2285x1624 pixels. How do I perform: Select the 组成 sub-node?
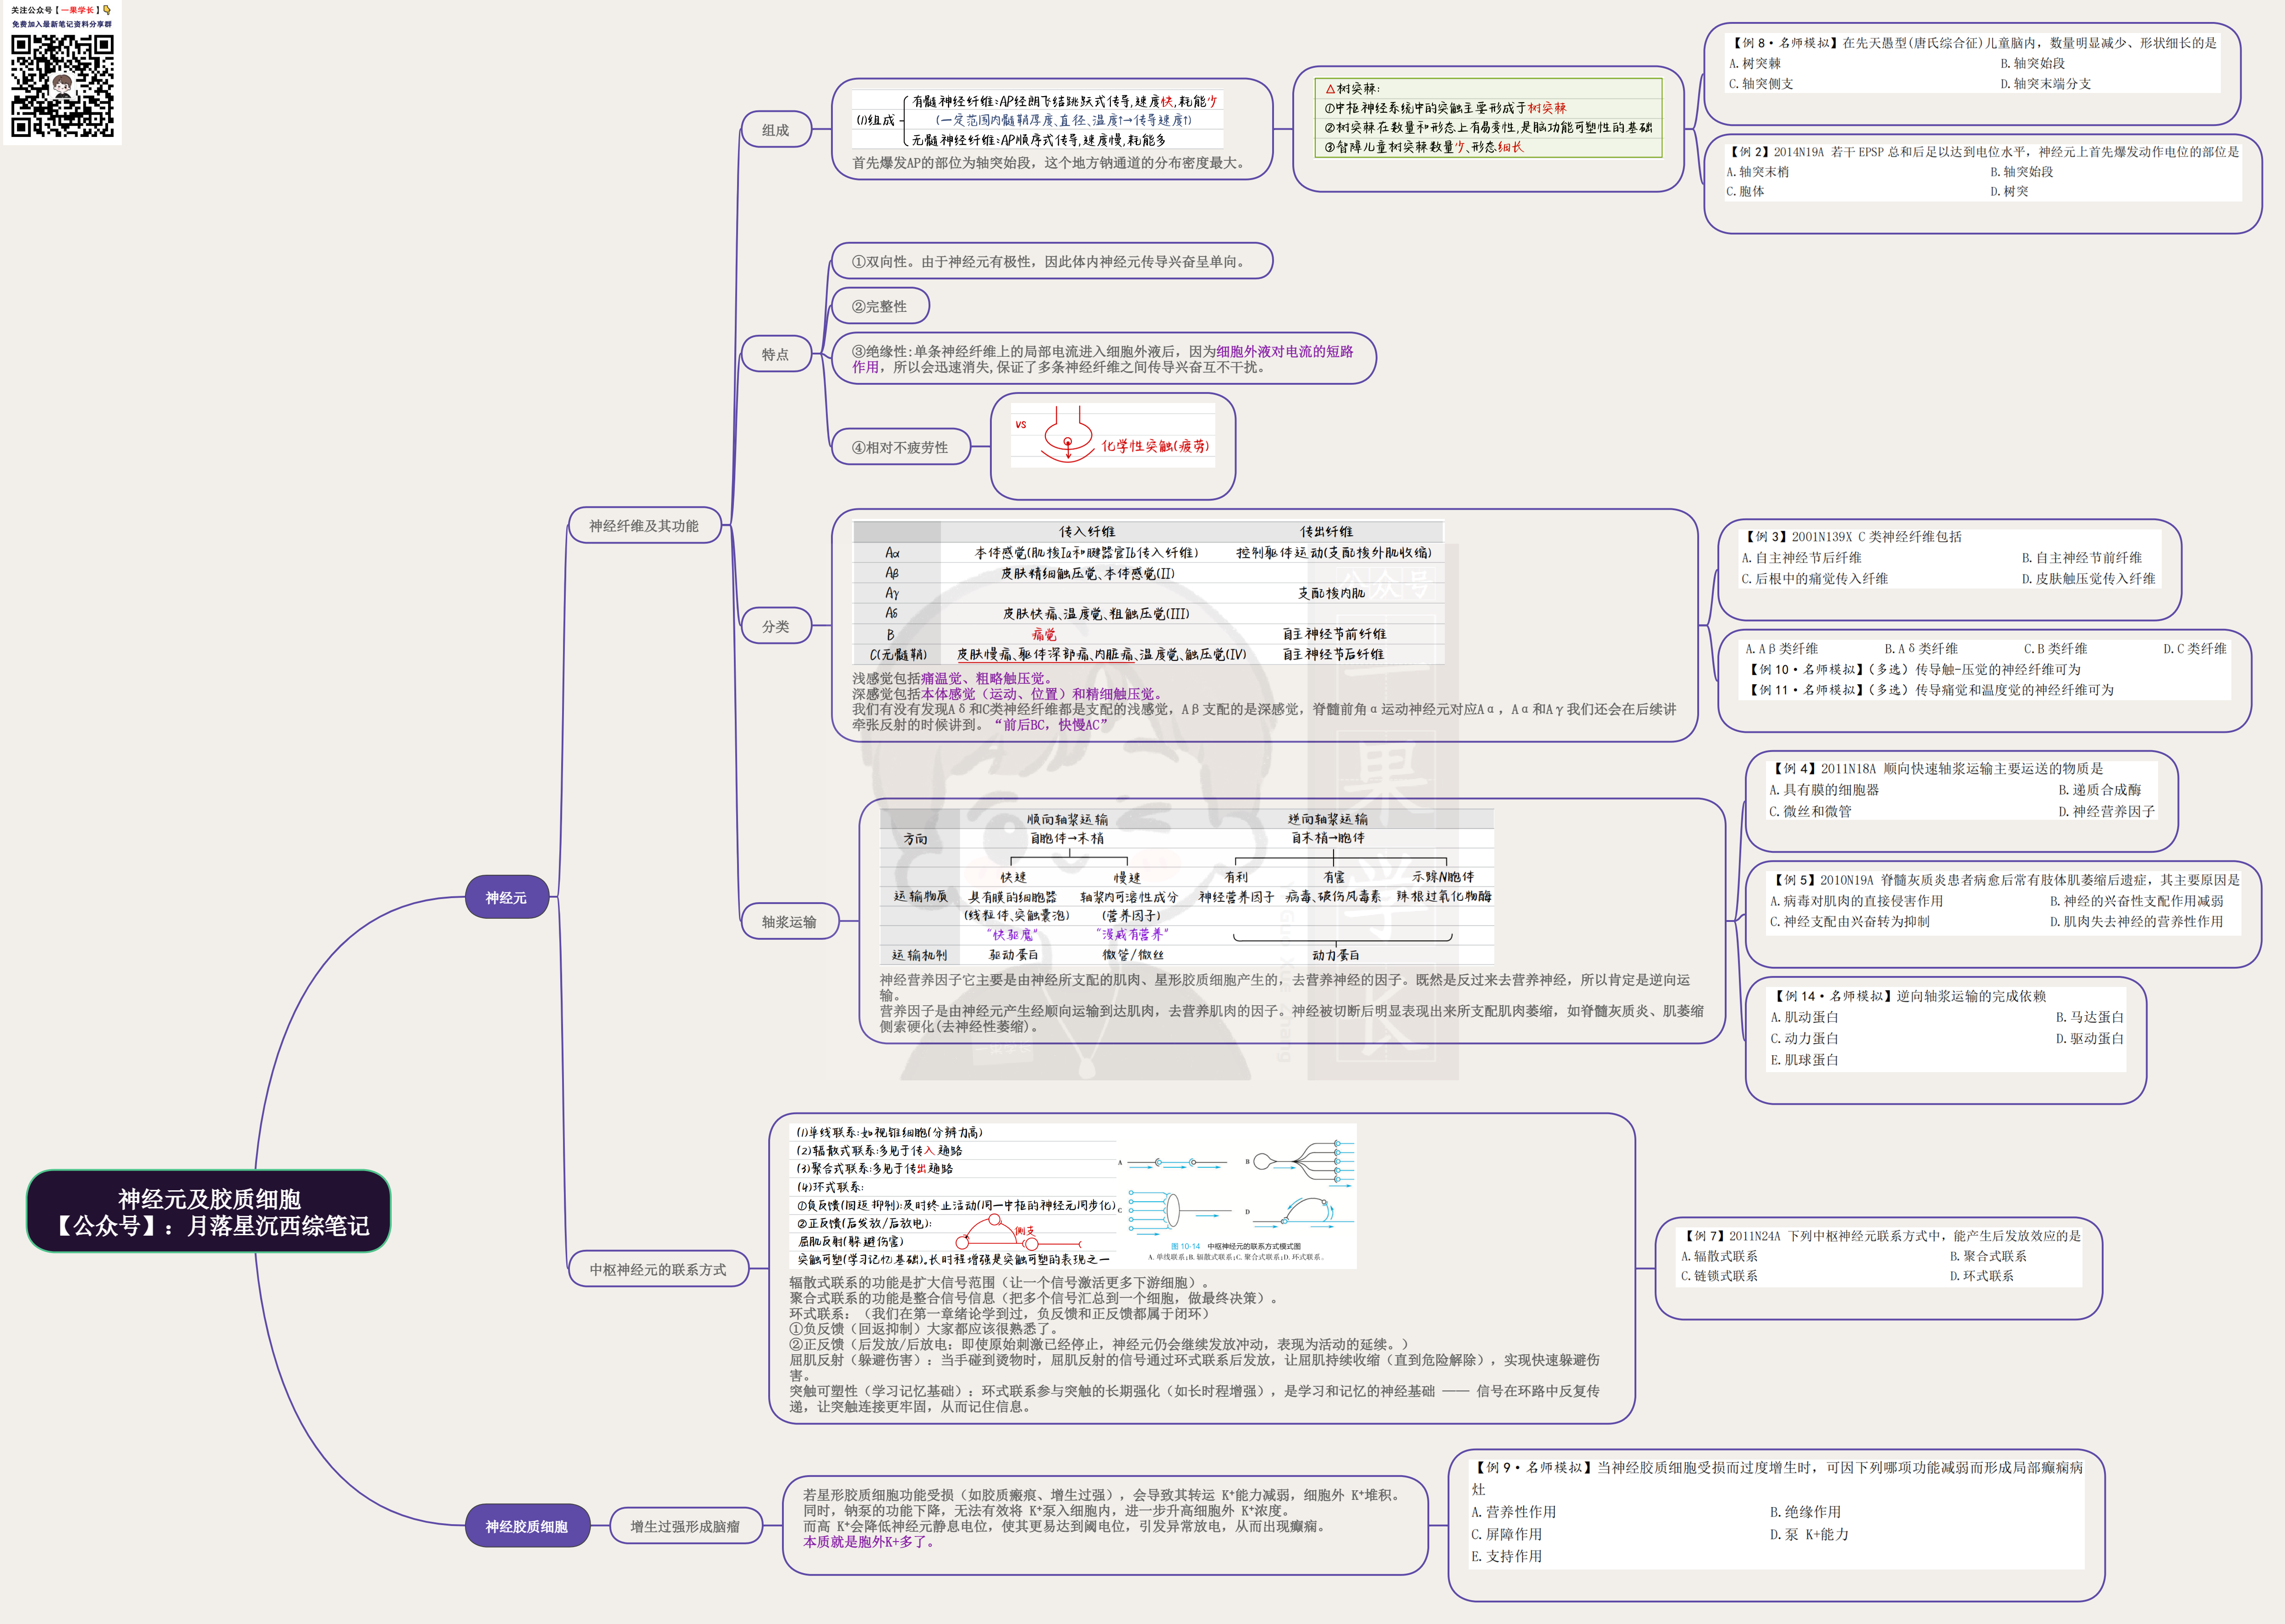[775, 130]
